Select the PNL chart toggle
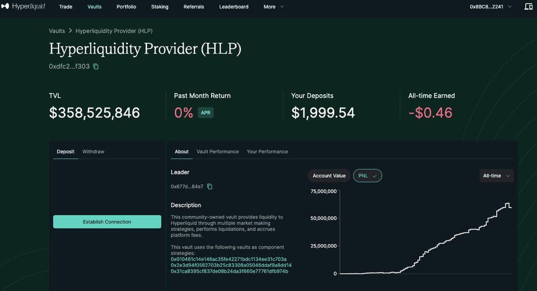This screenshot has width=537, height=291. (x=367, y=176)
